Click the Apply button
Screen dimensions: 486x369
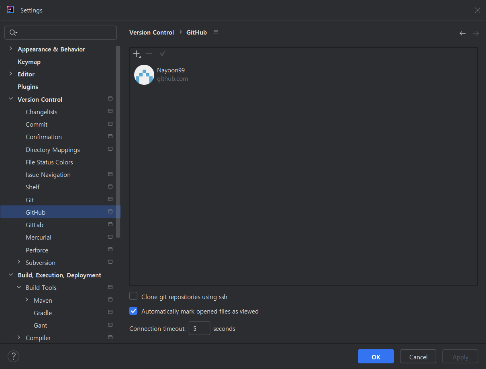(x=460, y=357)
